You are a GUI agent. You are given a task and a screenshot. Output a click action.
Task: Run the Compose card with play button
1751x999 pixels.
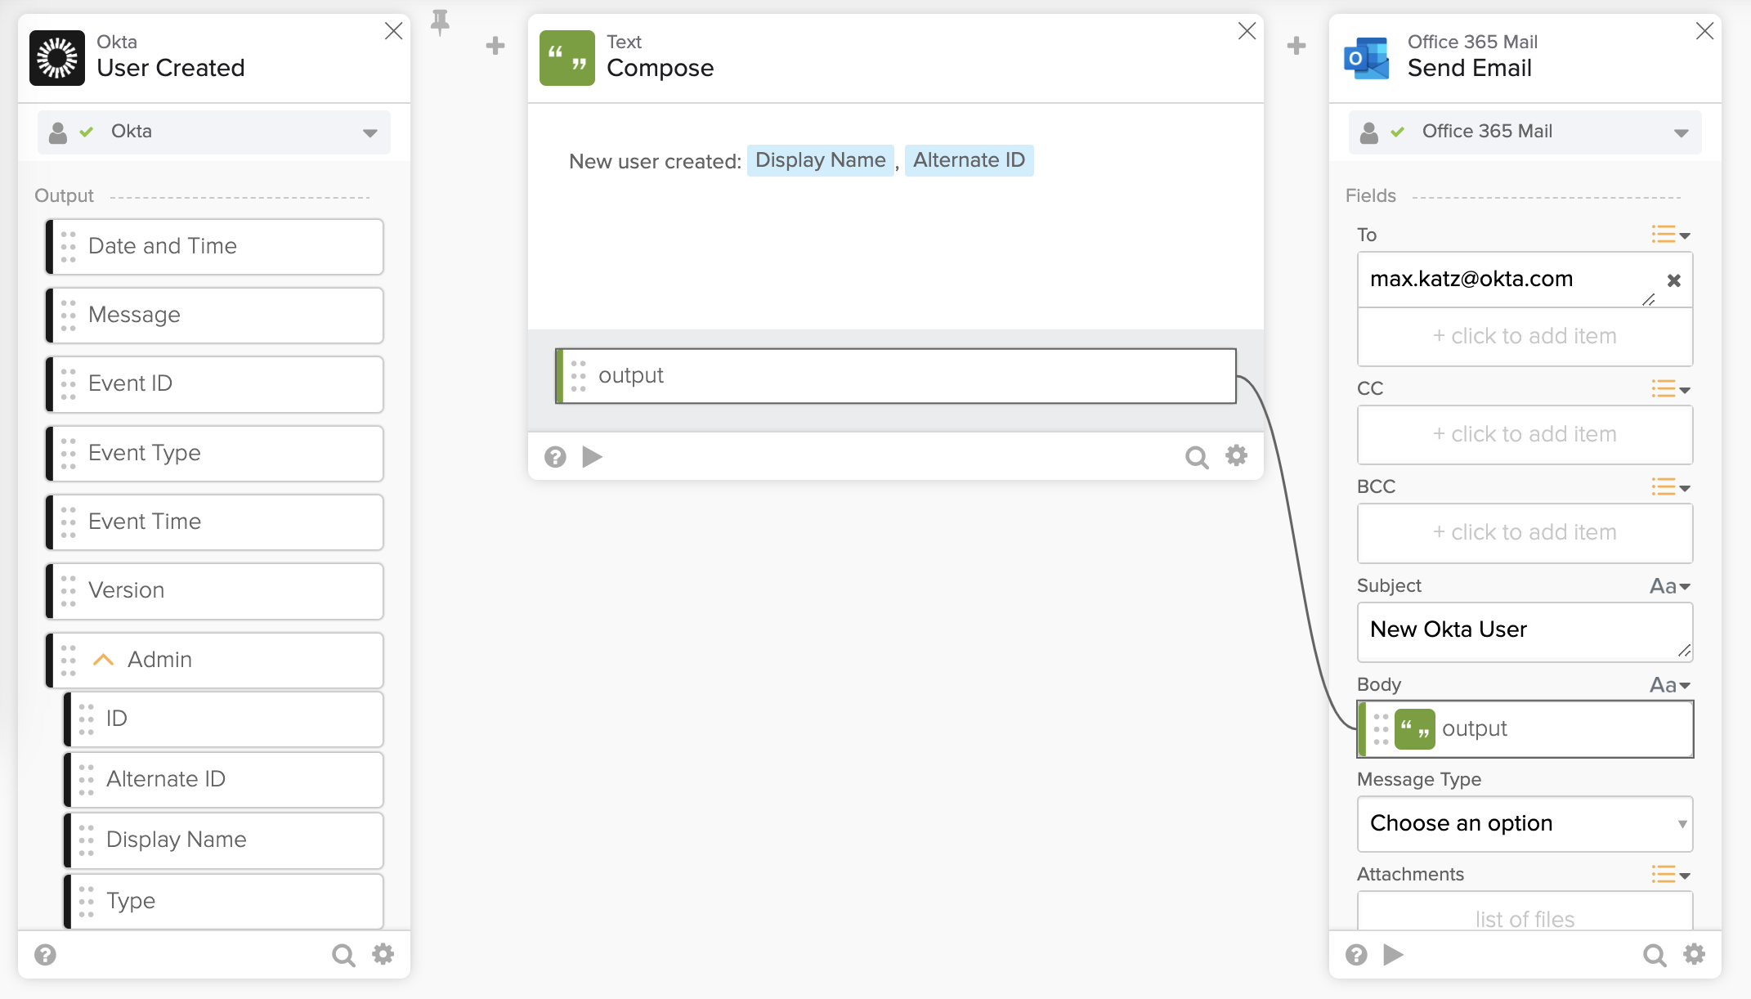tap(592, 456)
